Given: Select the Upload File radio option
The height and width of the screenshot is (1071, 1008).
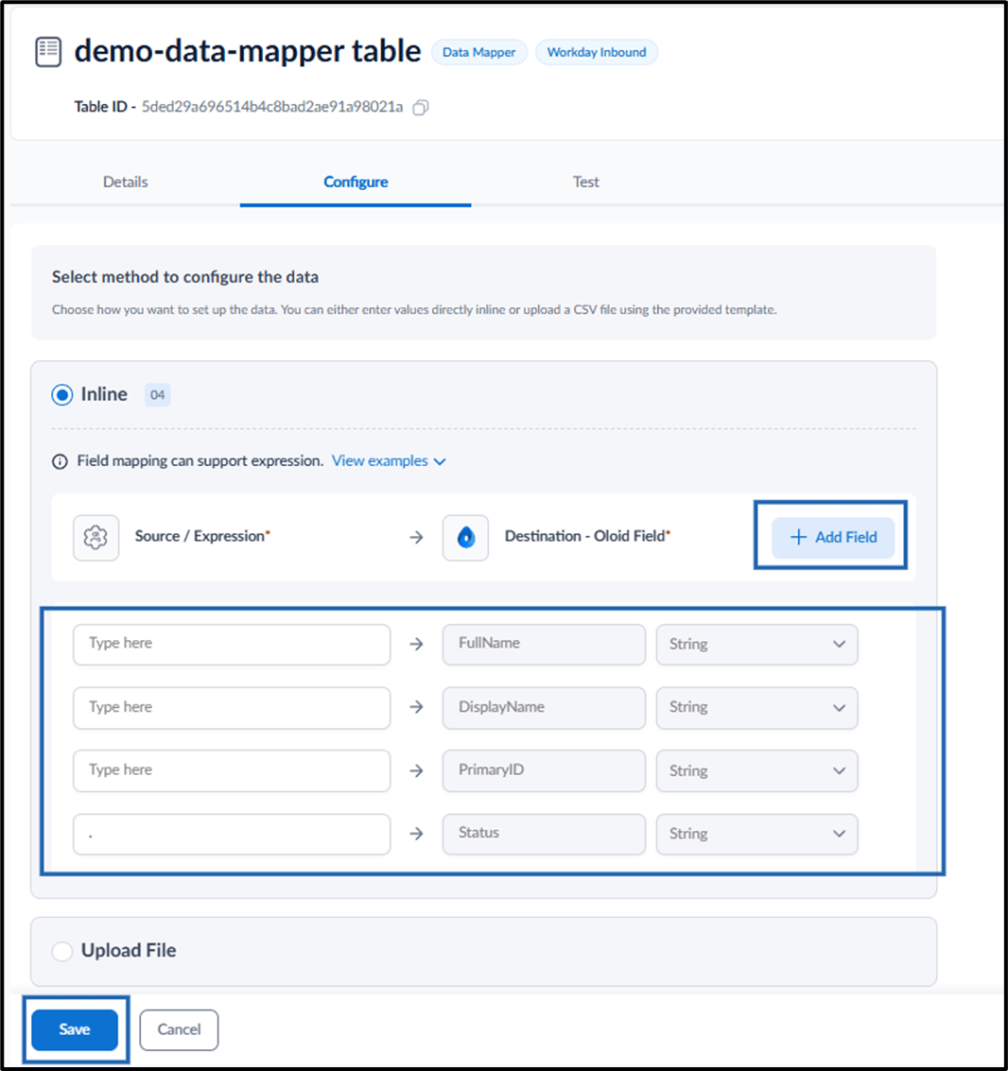Looking at the screenshot, I should click(x=62, y=951).
